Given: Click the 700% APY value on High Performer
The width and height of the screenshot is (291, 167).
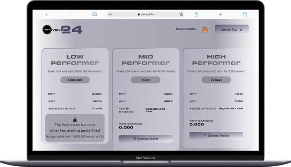Looking at the screenshot, I should pyautogui.click(x=239, y=101).
